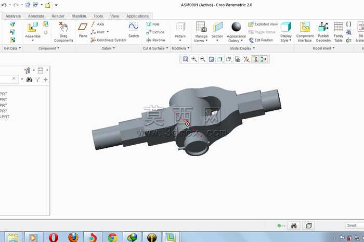Click the Saved Orientations icon in graphics toolbar
The width and height of the screenshot is (364, 242).
click(229, 59)
